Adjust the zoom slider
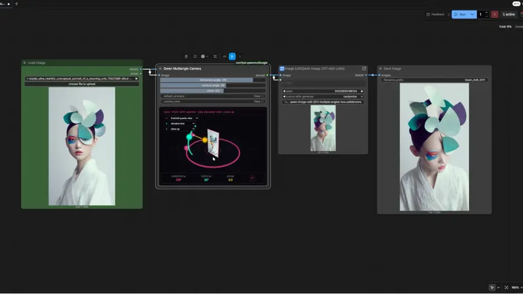The width and height of the screenshot is (523, 294). pyautogui.click(x=213, y=91)
